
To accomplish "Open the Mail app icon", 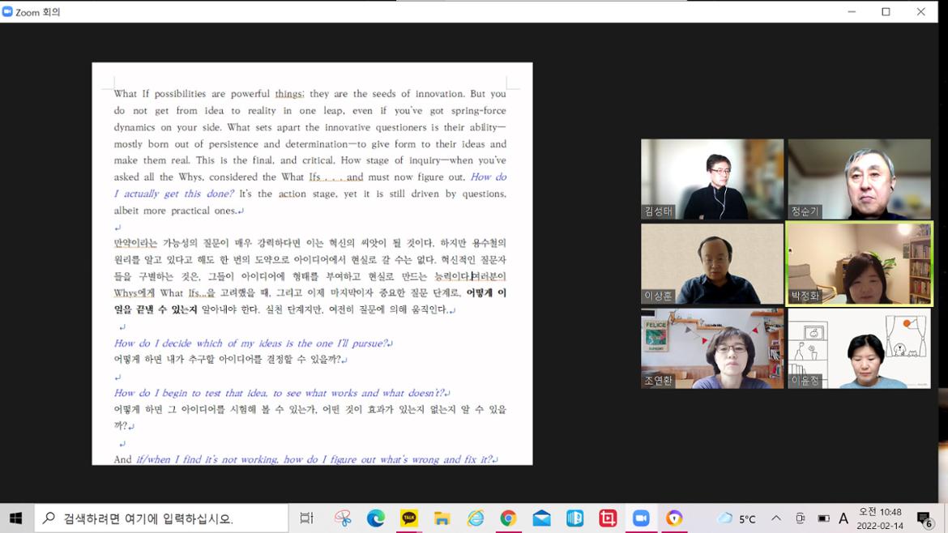I will click(541, 518).
